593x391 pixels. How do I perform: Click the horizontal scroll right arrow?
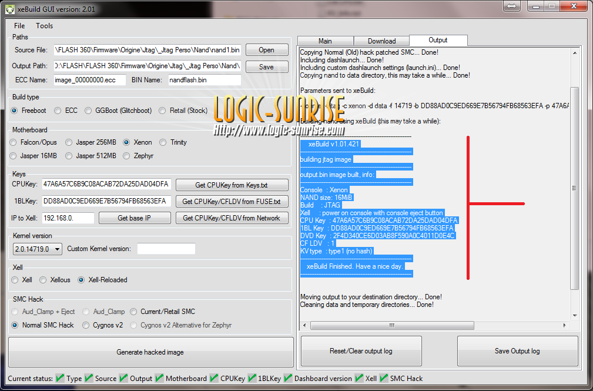pos(564,325)
